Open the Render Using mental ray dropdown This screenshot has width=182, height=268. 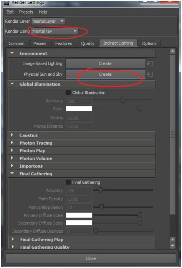55,31
